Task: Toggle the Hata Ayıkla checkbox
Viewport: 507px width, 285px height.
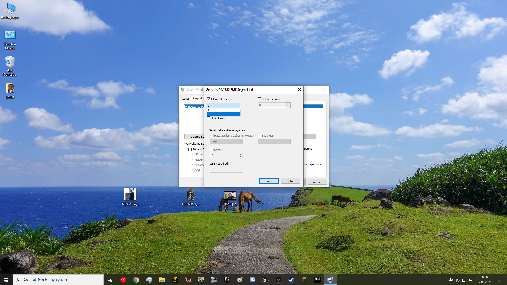Action: click(x=209, y=118)
